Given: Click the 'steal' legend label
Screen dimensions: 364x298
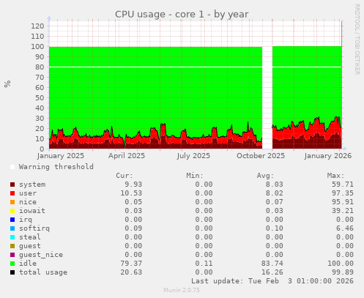Looking at the screenshot, I should (x=30, y=237).
